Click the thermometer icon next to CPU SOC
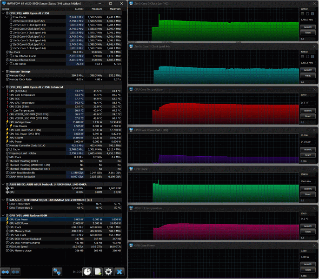319x279 pixels. (7, 99)
